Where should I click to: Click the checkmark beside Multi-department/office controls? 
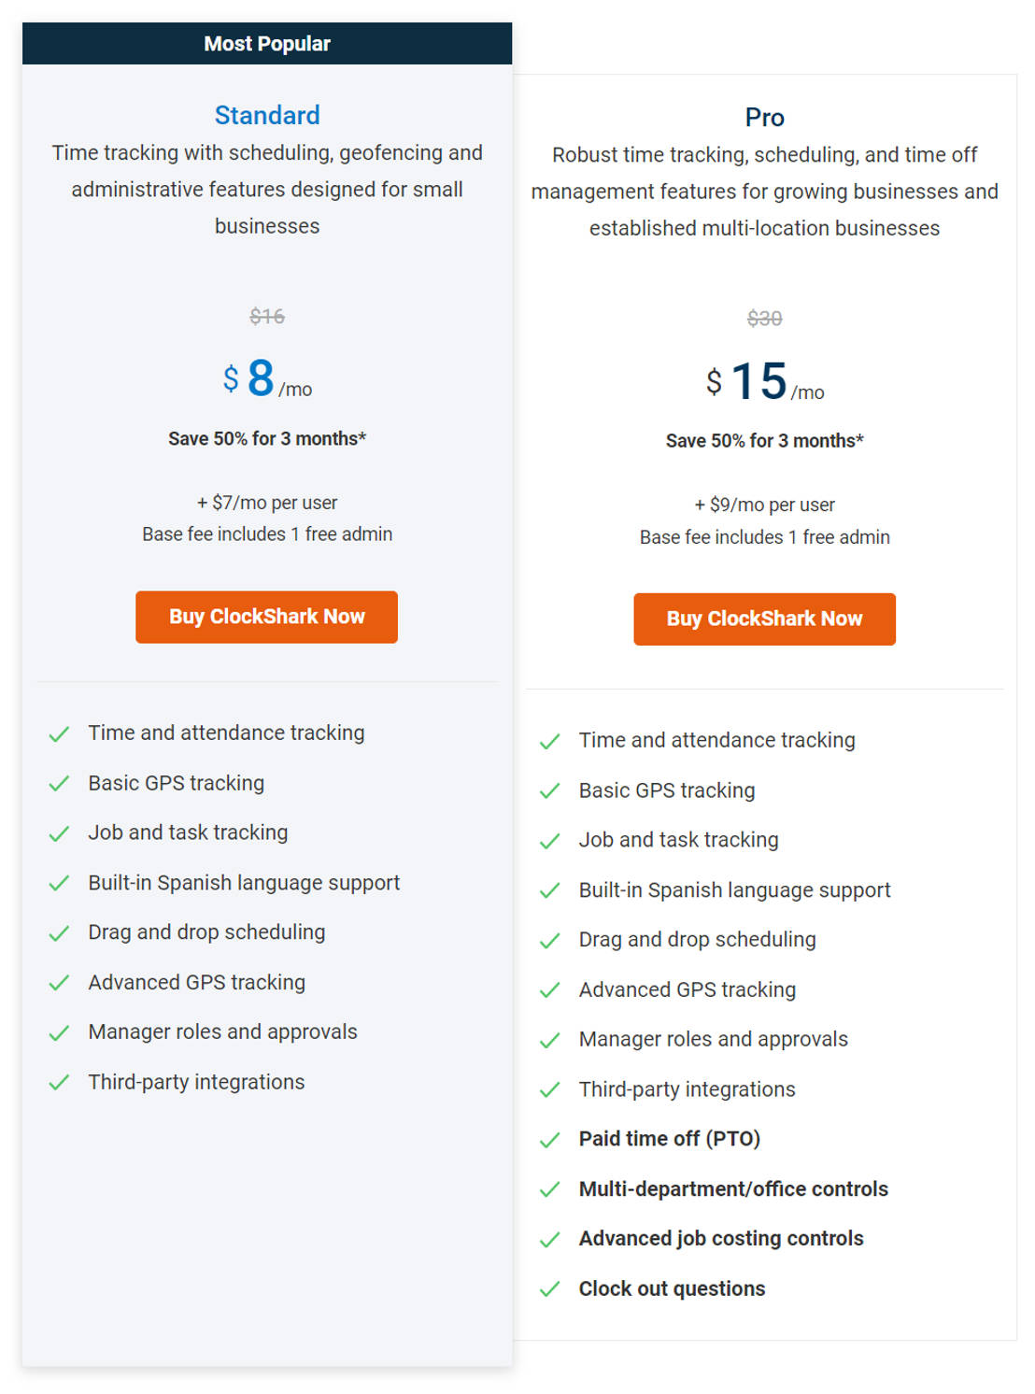point(550,1189)
